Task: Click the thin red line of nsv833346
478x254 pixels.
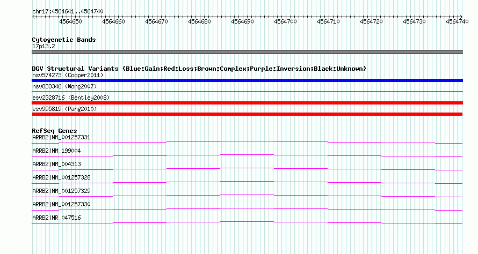Action: pyautogui.click(x=247, y=91)
